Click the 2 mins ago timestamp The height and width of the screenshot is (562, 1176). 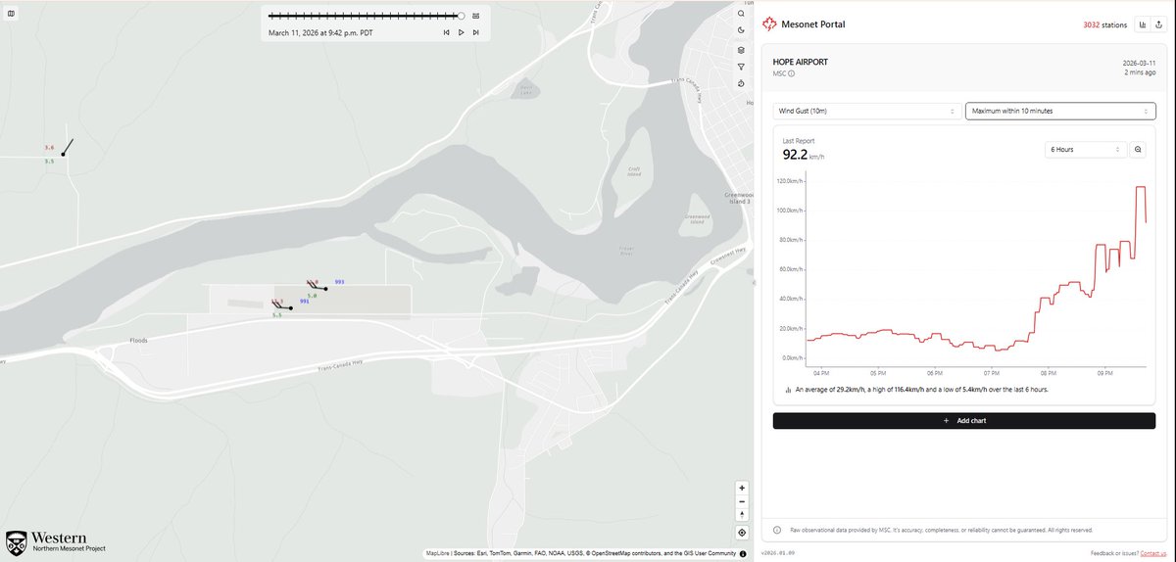pos(1138,72)
